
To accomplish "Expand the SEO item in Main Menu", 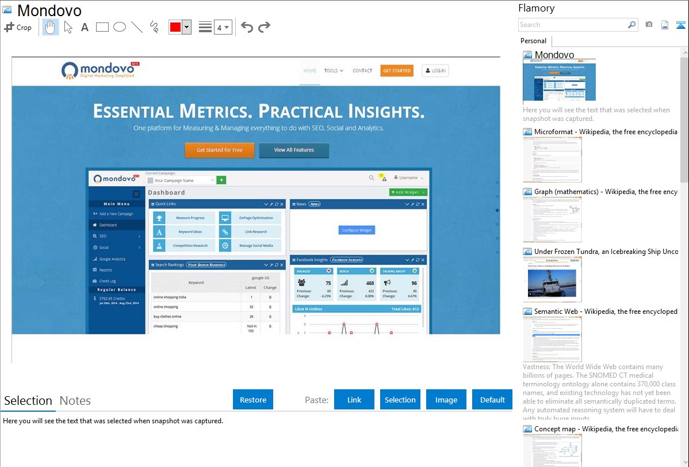I will 116,236.
